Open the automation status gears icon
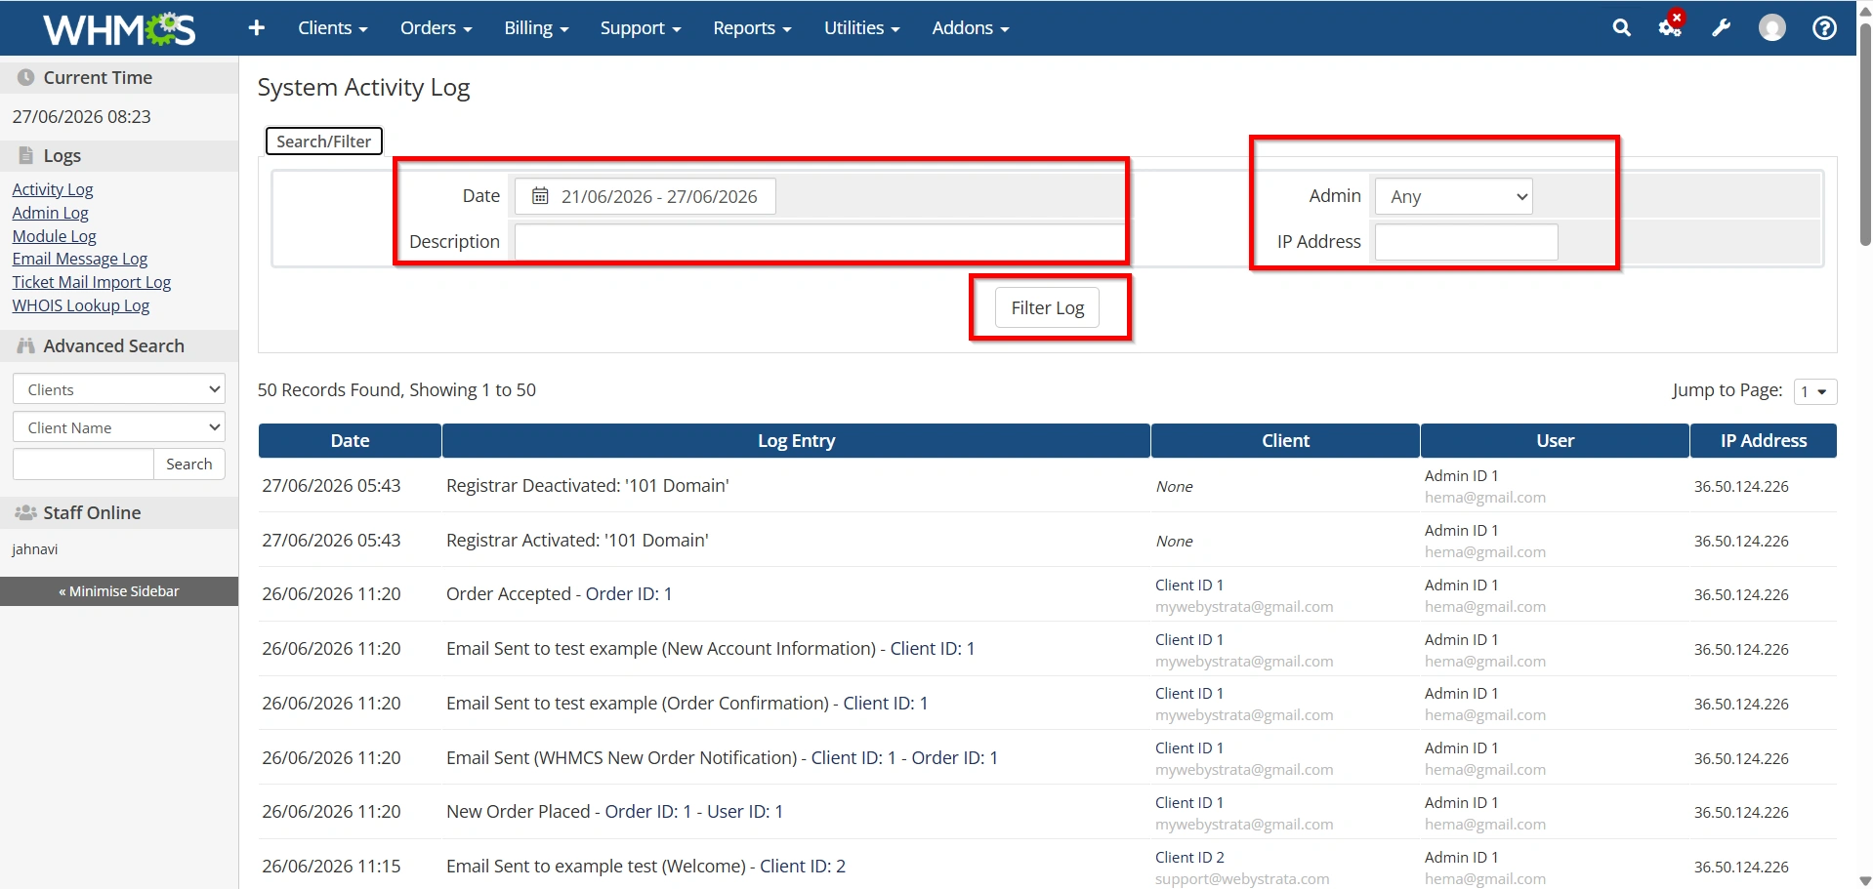Viewport: 1873px width, 889px height. coord(1671,26)
